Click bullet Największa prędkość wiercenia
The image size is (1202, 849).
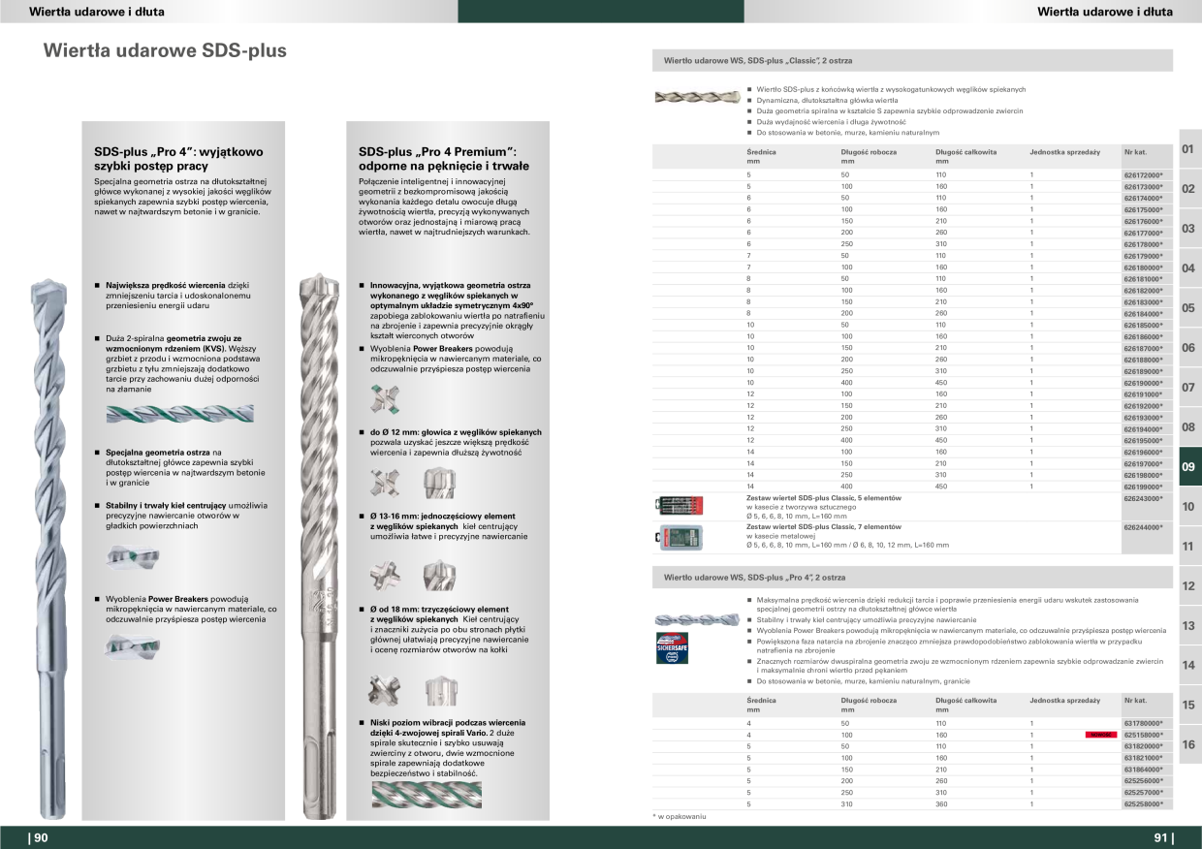(165, 286)
